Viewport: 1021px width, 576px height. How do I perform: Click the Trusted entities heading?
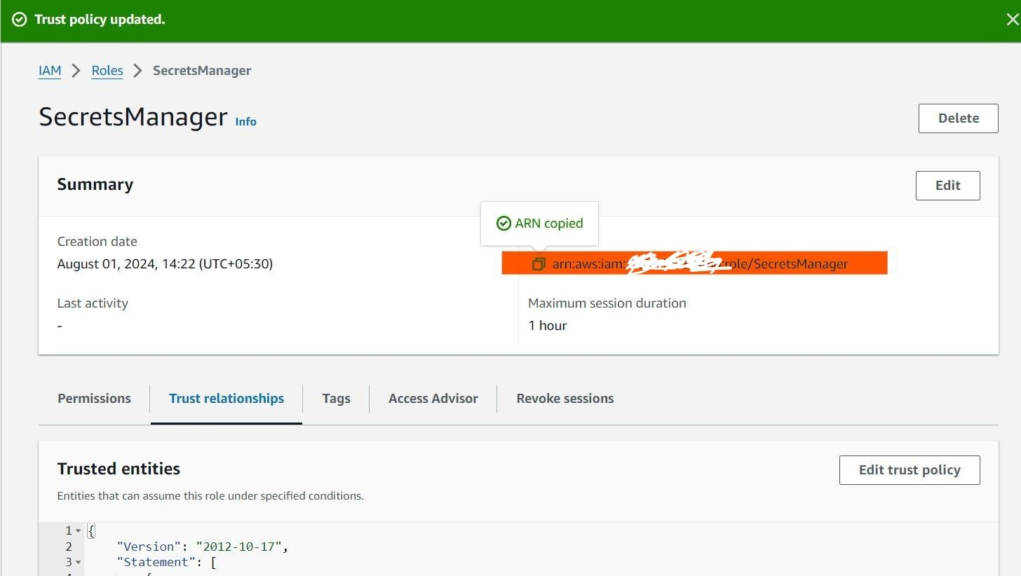click(x=119, y=469)
